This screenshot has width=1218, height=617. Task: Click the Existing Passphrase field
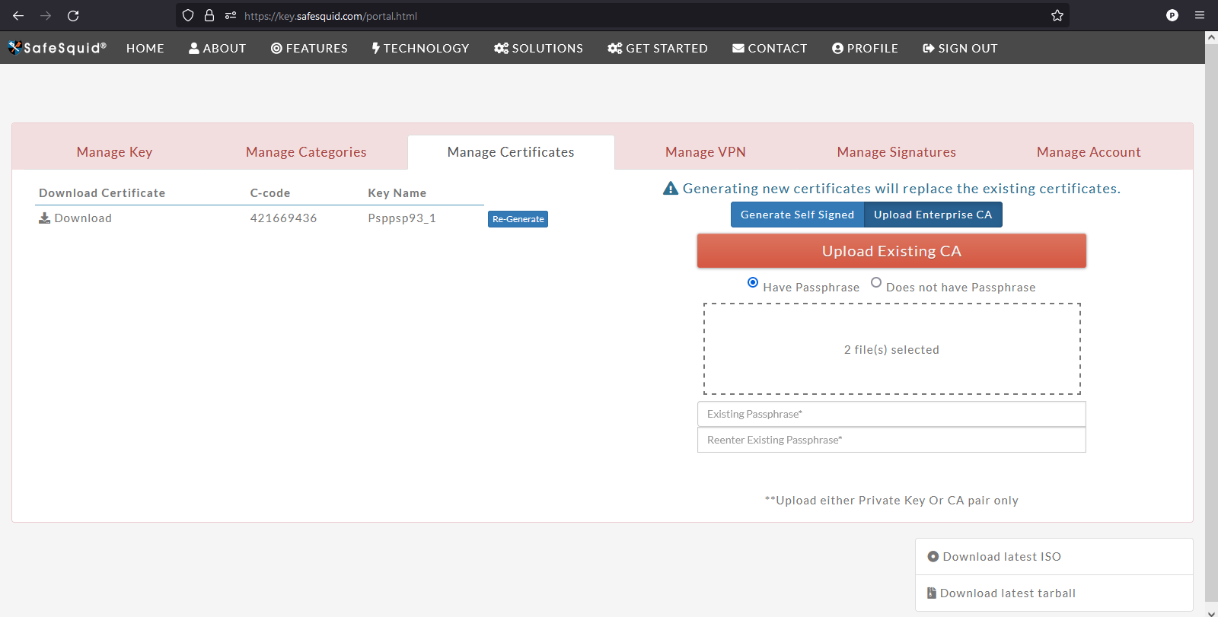[891, 414]
